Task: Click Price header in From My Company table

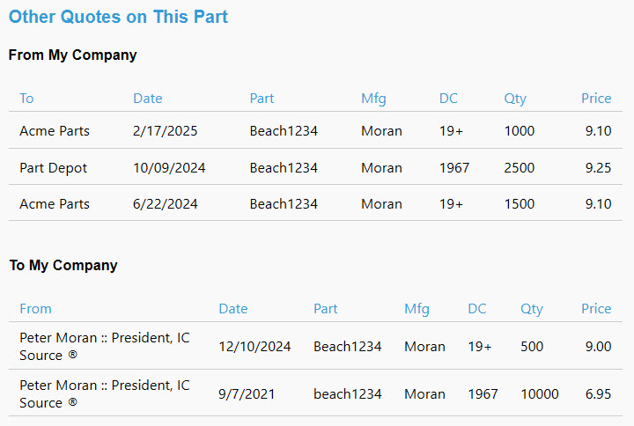Action: (596, 99)
